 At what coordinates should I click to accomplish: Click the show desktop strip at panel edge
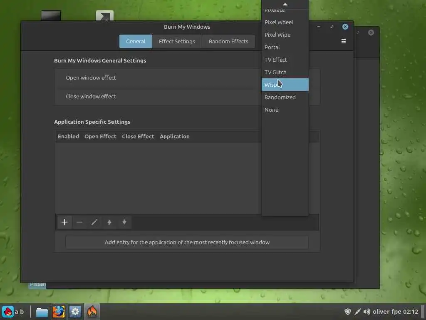point(423,312)
